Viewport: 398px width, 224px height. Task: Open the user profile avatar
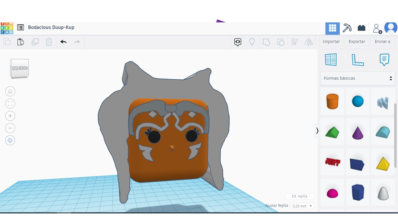click(x=391, y=28)
